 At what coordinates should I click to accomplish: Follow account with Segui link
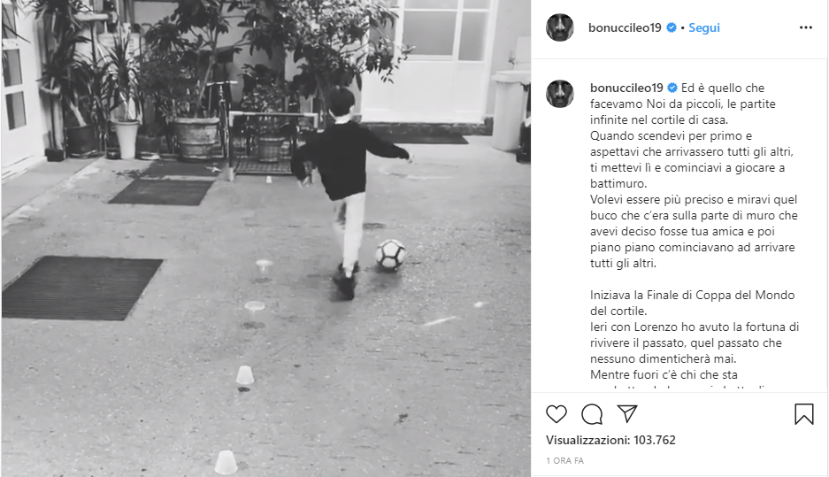703,27
